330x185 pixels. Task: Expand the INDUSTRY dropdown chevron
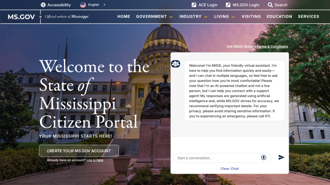click(x=206, y=17)
